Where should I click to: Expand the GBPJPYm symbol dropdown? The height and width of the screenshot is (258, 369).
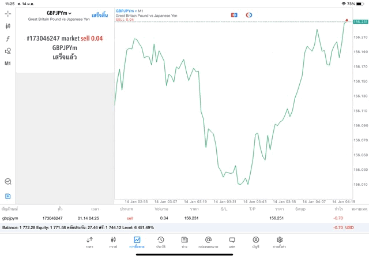click(x=59, y=13)
